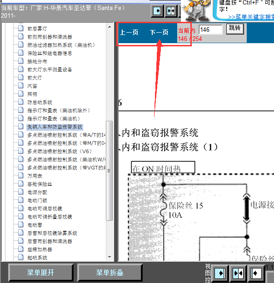Open 指示灯和量表（柴油机除外） tree item
Viewport: 274px width, 283px height.
point(59,110)
